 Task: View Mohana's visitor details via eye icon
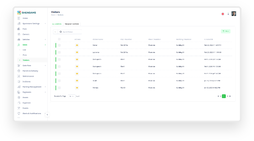click(x=77, y=88)
